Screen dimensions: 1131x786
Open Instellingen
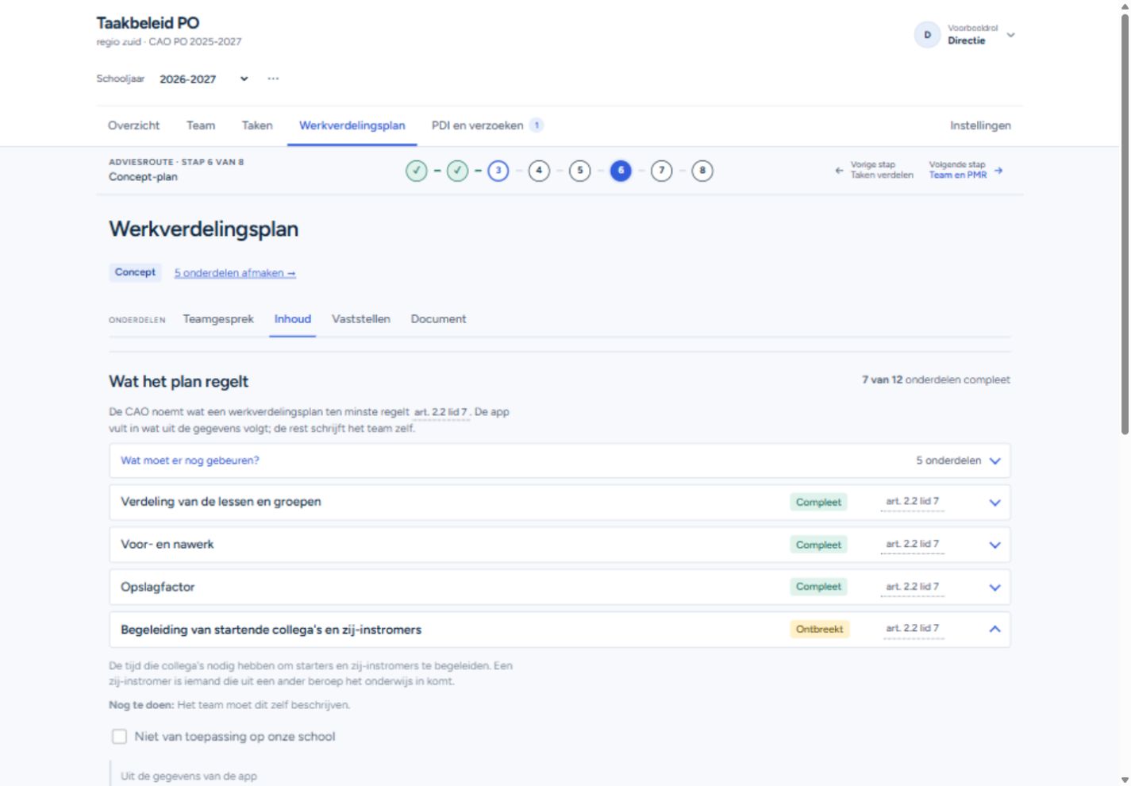click(x=980, y=125)
